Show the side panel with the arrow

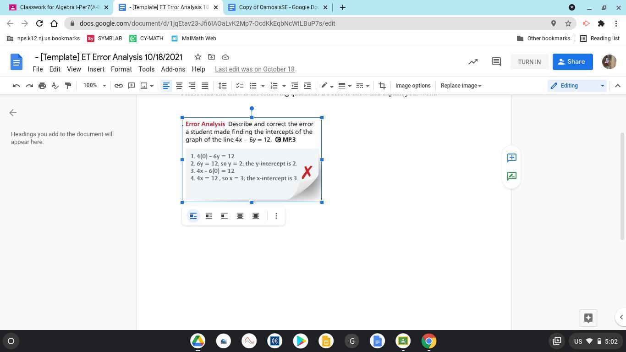click(621, 317)
